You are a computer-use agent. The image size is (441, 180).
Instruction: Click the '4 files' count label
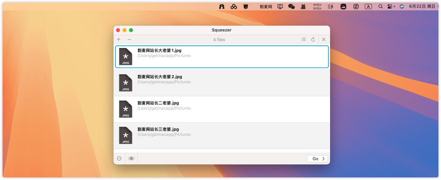[x=219, y=40]
